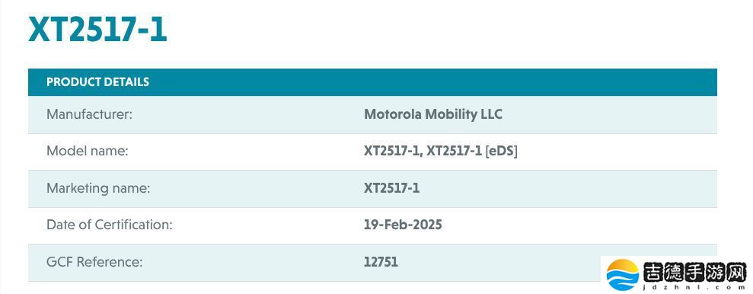Click the jdzhnl.com watermark URL
This screenshot has width=753, height=294.
[695, 287]
